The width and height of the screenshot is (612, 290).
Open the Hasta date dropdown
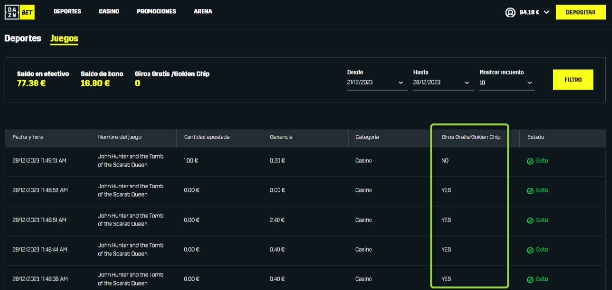pos(443,83)
